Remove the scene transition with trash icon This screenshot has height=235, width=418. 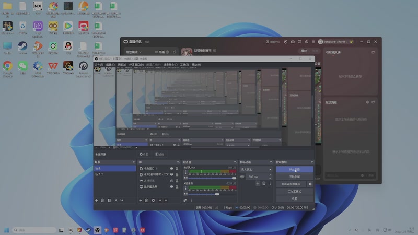coord(264,183)
